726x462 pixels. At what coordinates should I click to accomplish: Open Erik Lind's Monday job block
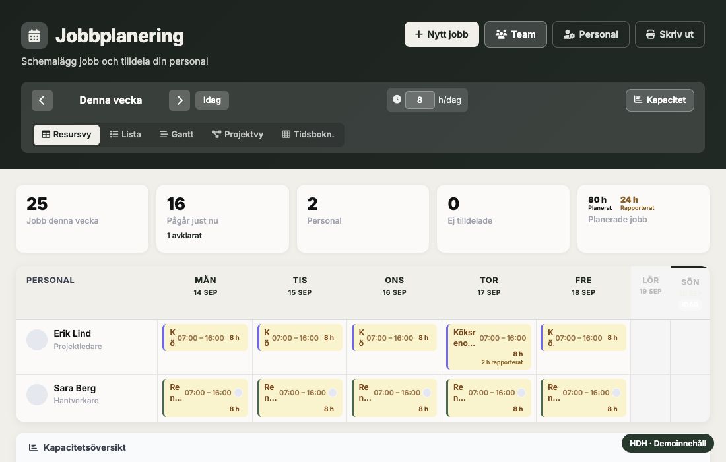tap(205, 337)
